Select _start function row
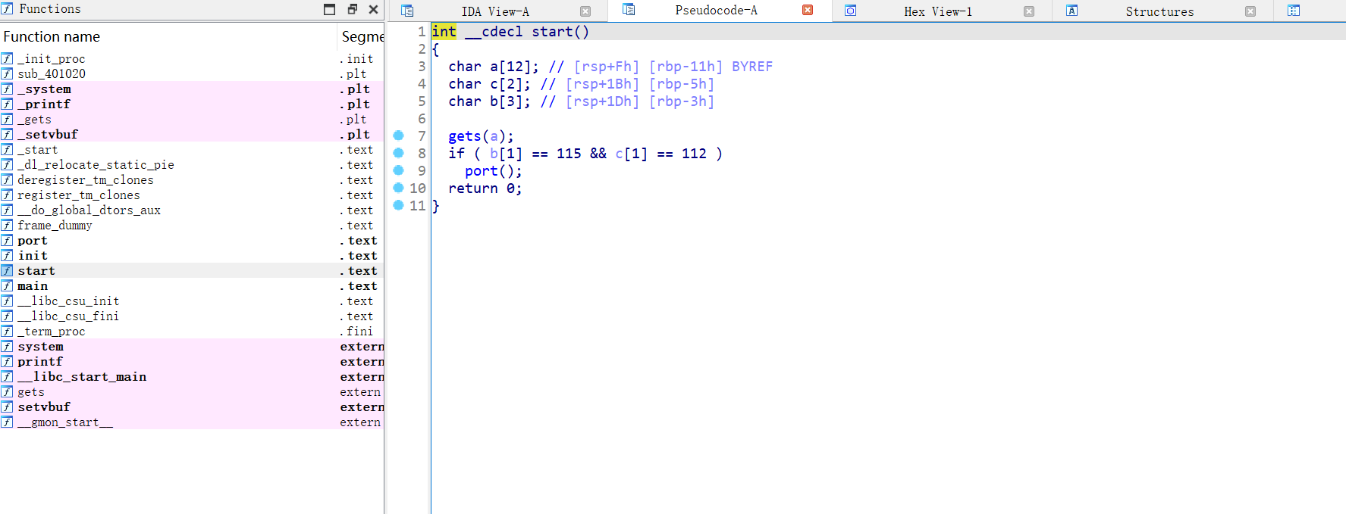This screenshot has width=1346, height=514. click(192, 149)
